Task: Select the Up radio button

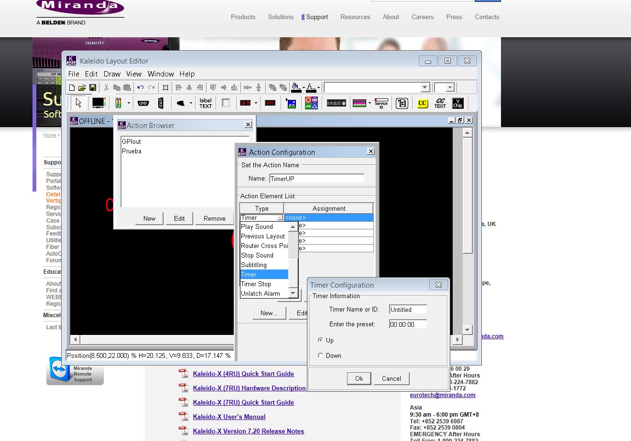Action: 320,340
